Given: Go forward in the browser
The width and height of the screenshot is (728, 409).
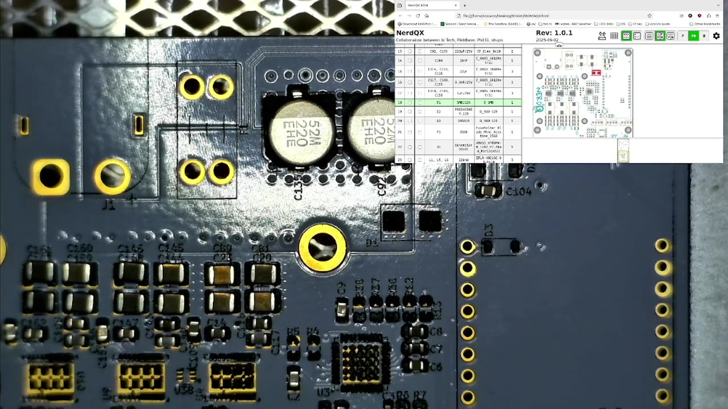Looking at the screenshot, I should [x=409, y=16].
